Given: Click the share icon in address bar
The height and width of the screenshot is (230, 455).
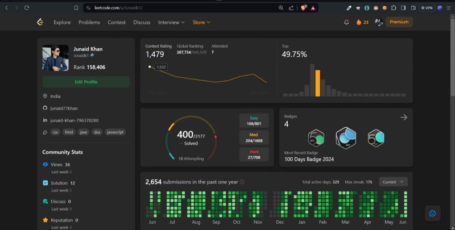Looking at the screenshot, I should (x=291, y=8).
